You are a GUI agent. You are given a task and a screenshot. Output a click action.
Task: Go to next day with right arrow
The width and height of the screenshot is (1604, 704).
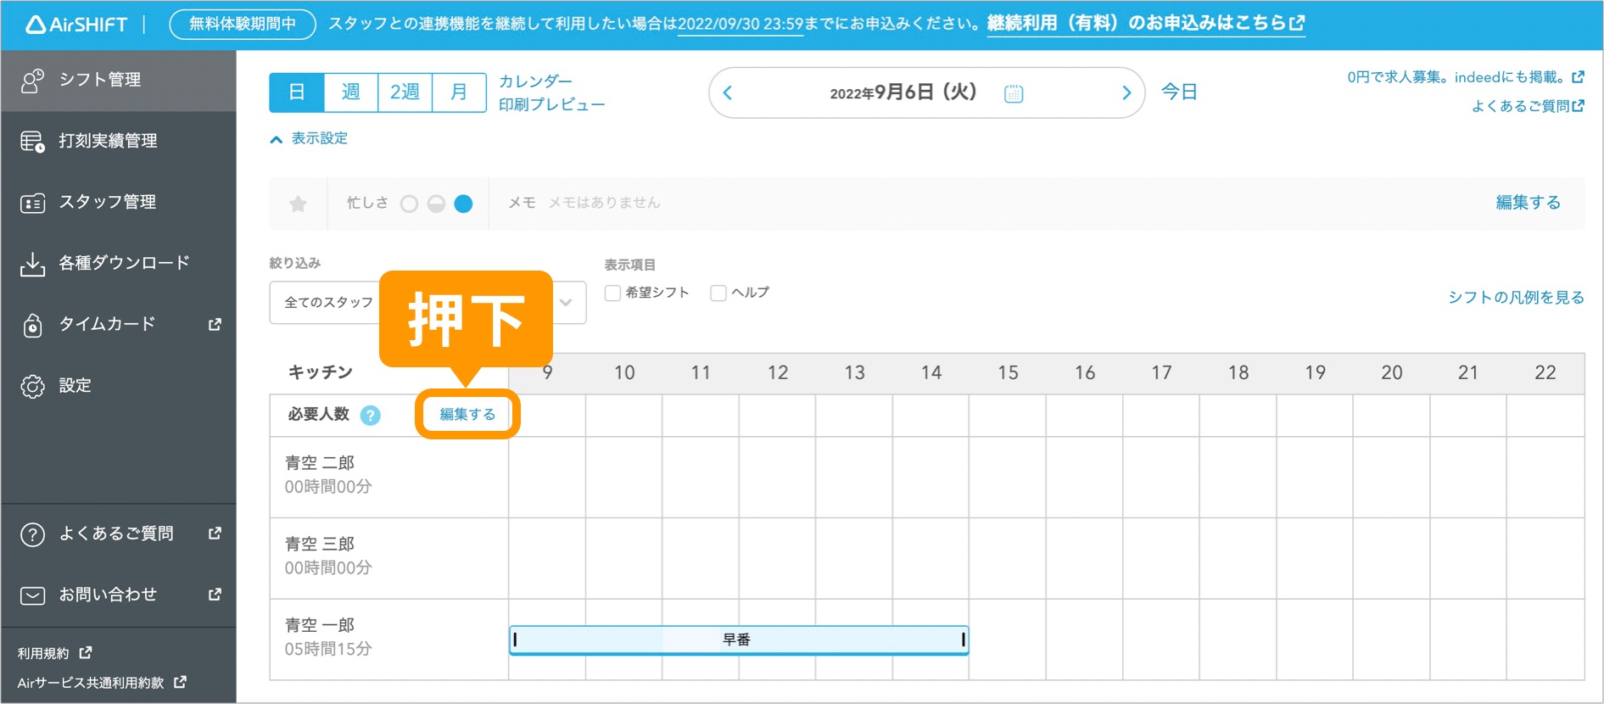click(1126, 92)
